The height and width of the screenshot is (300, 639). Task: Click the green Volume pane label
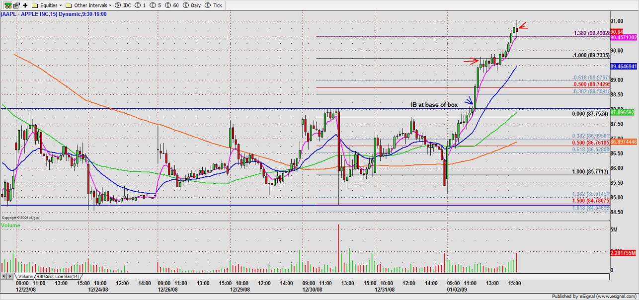(11, 225)
